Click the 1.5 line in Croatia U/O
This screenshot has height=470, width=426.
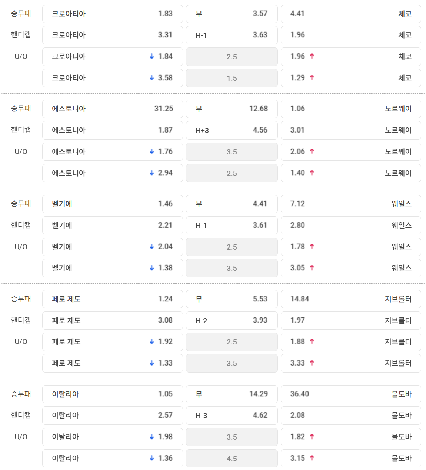(232, 78)
